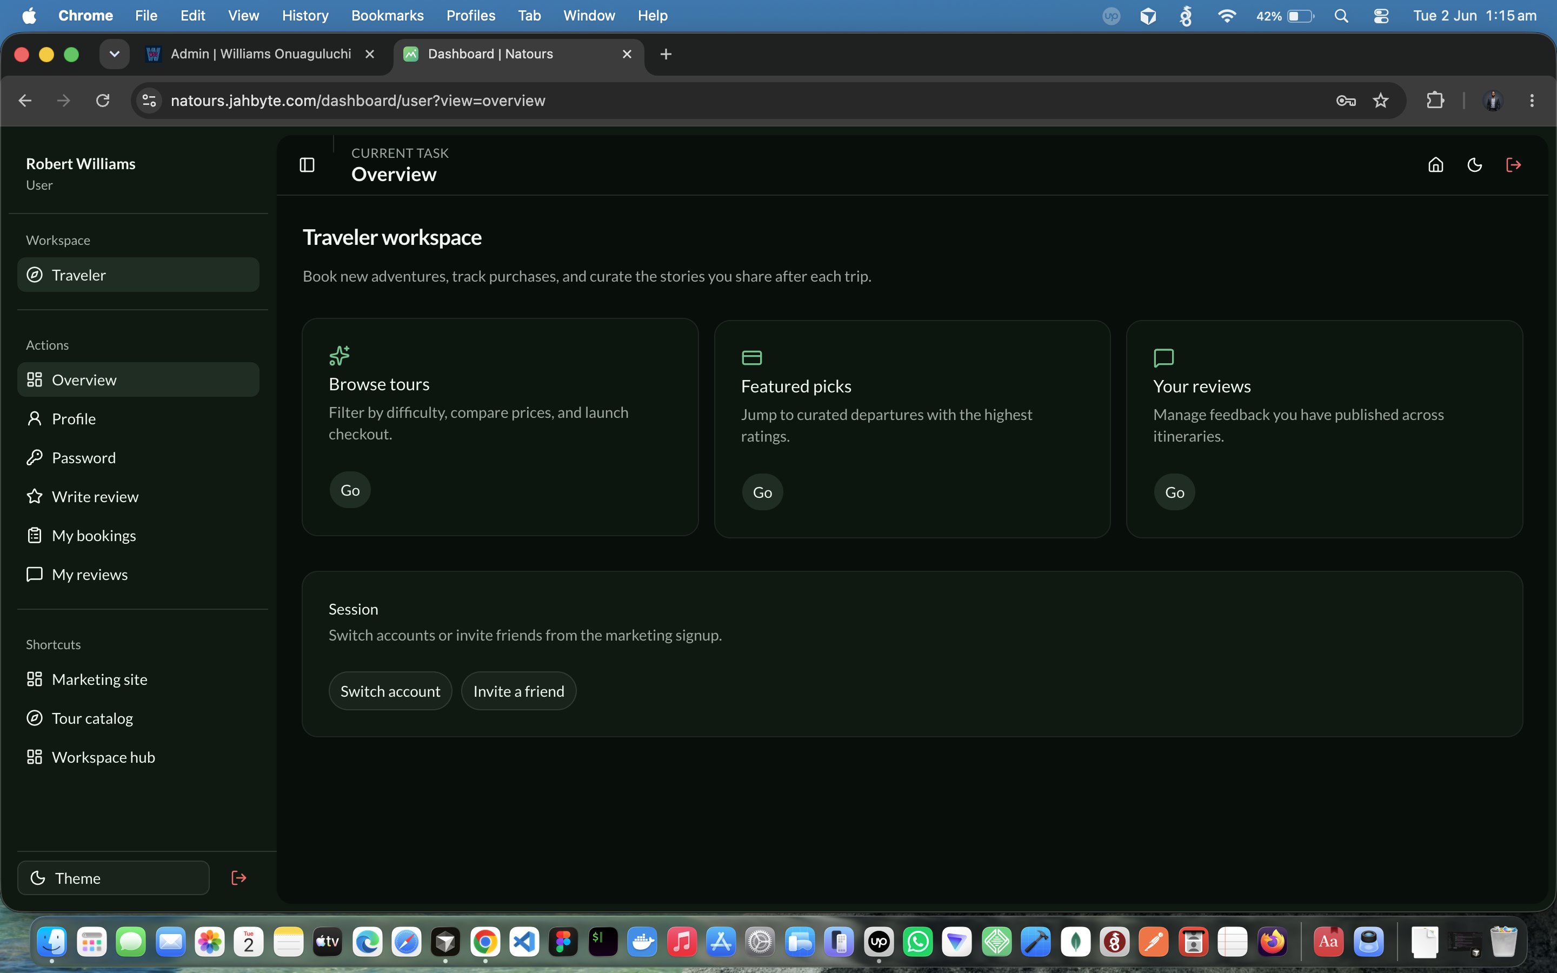The width and height of the screenshot is (1557, 973).
Task: Click the Invite a friend button
Action: [518, 691]
